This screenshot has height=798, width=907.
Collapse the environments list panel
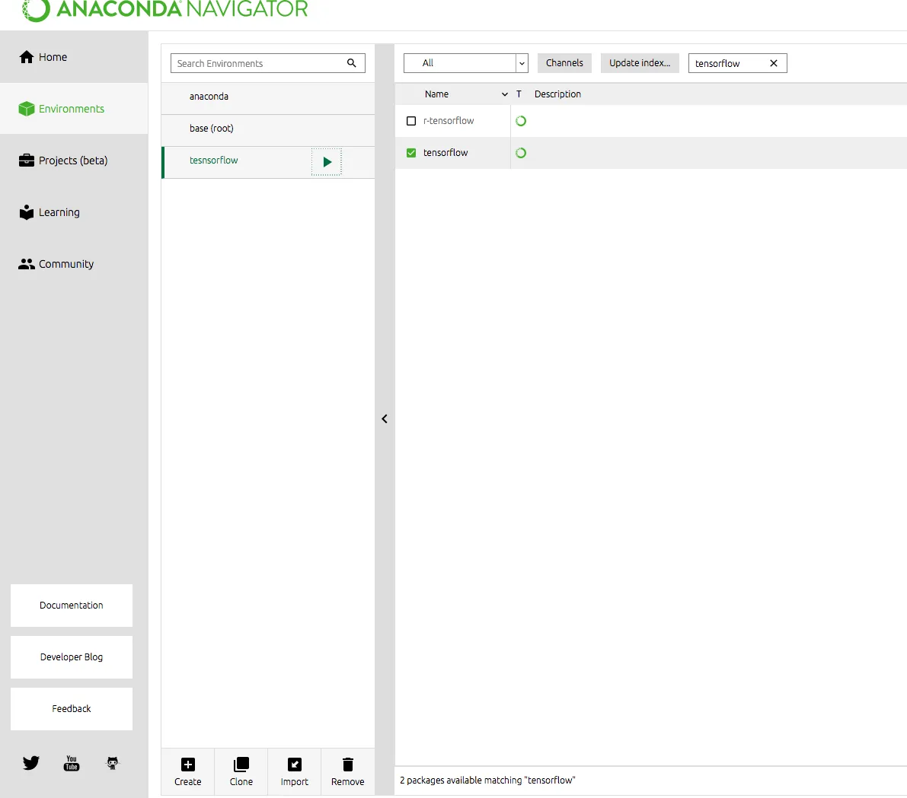[384, 418]
